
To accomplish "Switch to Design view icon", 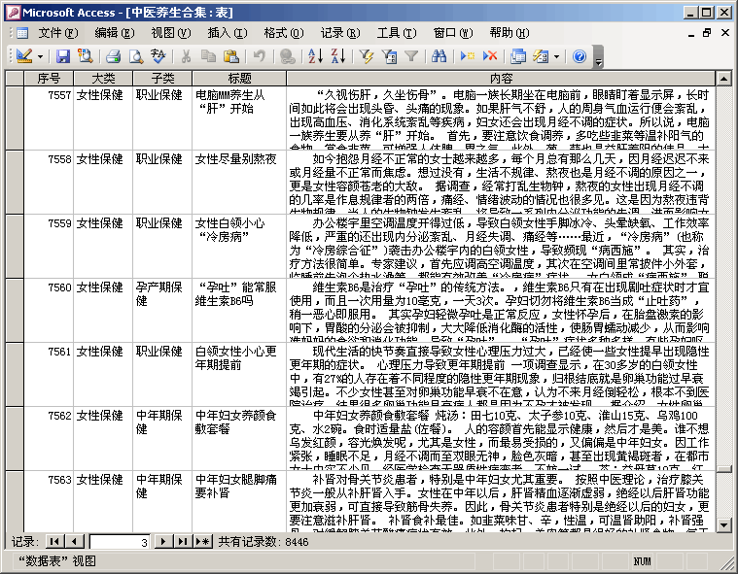I will [x=24, y=56].
